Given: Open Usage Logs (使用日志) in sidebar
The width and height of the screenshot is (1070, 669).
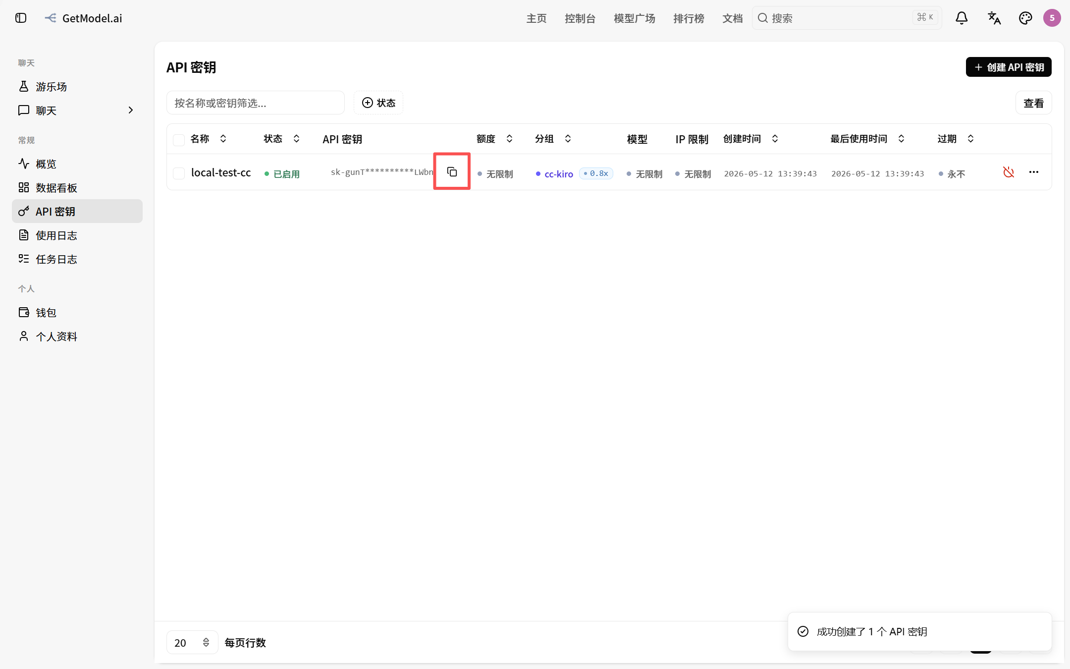Looking at the screenshot, I should pos(77,235).
